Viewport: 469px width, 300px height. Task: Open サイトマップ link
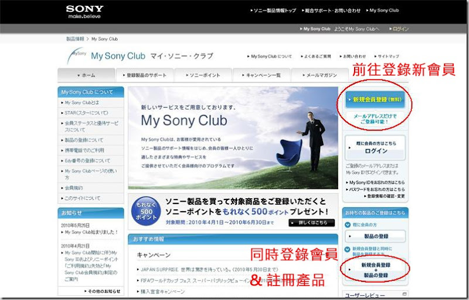click(x=388, y=56)
